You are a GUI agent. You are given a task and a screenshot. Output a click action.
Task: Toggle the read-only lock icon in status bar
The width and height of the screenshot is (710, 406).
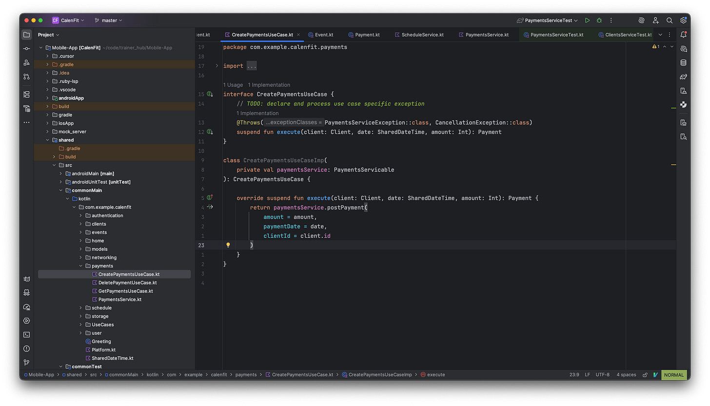645,375
